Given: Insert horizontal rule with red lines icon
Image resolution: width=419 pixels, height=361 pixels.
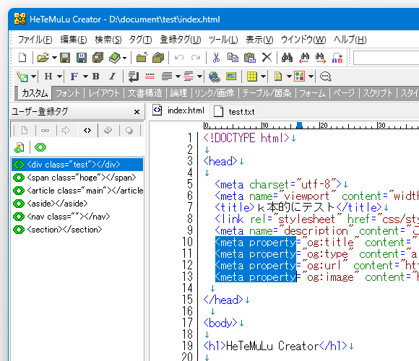Looking at the screenshot, I should coord(150,77).
